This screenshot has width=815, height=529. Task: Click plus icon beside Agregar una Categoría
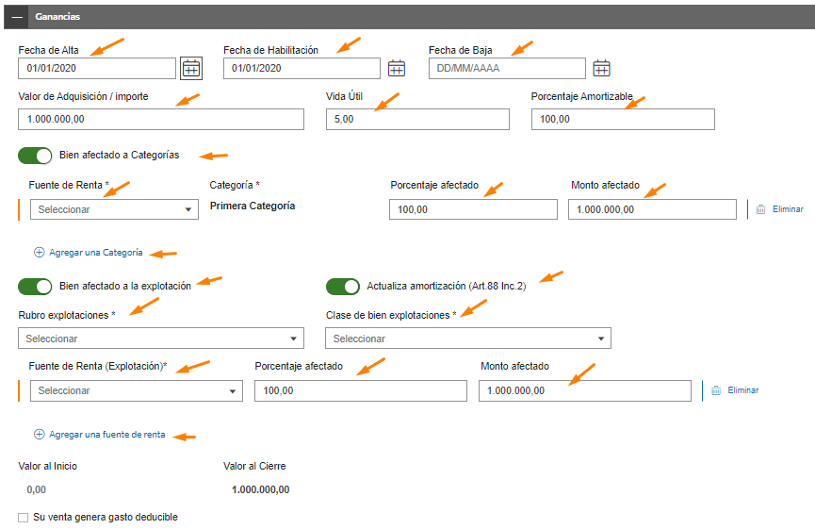pyautogui.click(x=39, y=253)
